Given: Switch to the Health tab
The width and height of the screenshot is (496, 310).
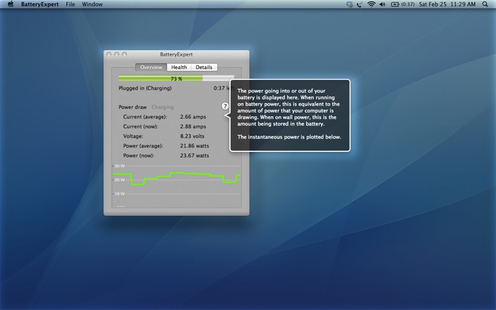Looking at the screenshot, I should coord(179,67).
